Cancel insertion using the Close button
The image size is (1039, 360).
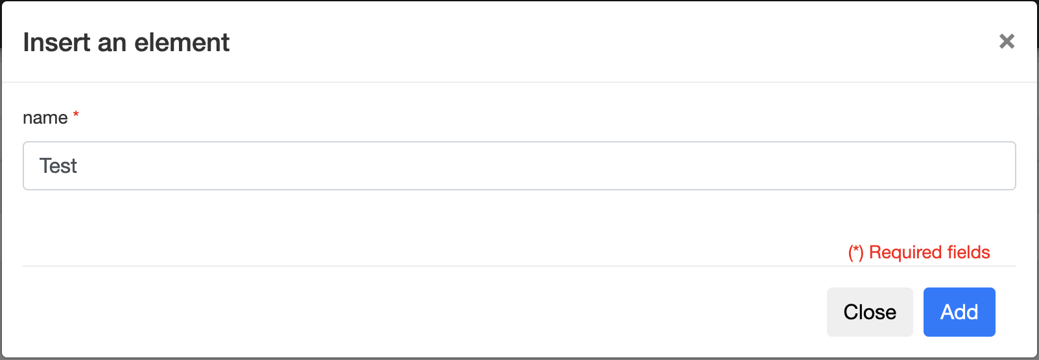click(869, 312)
